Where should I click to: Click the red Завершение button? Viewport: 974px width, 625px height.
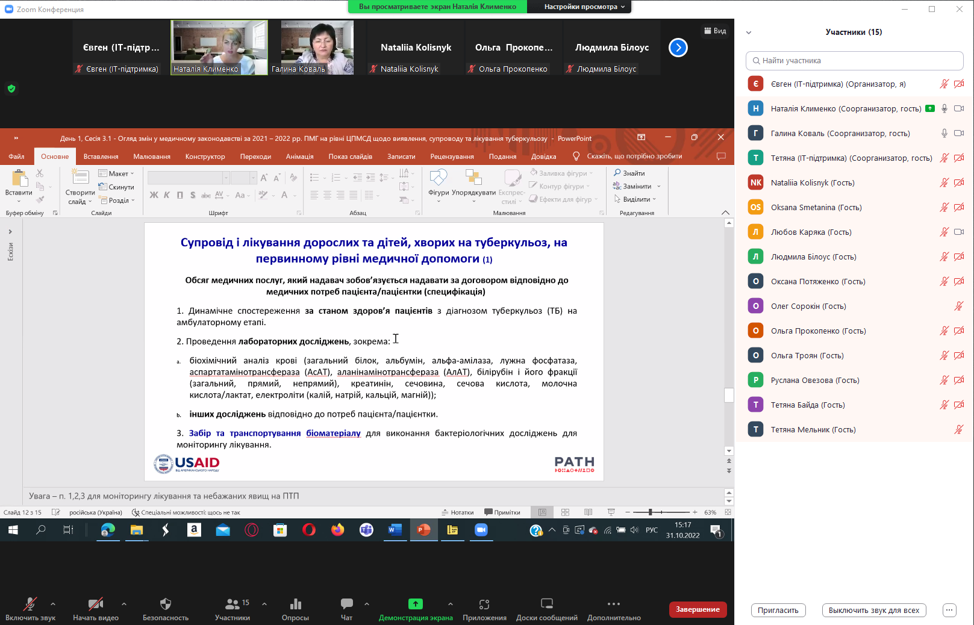click(698, 609)
